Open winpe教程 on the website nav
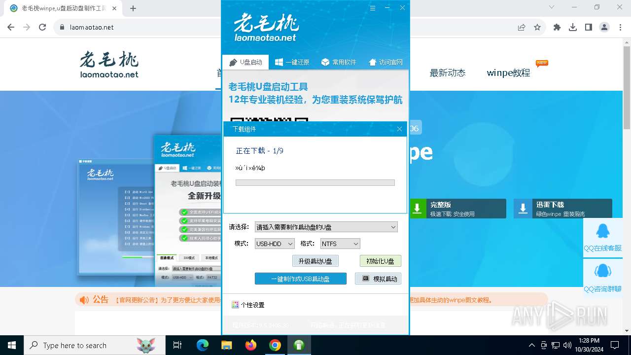This screenshot has height=355, width=631. coord(508,72)
